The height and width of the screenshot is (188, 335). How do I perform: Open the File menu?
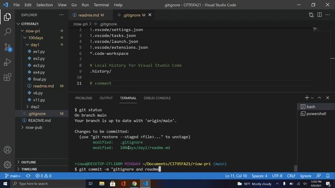(x=16, y=5)
